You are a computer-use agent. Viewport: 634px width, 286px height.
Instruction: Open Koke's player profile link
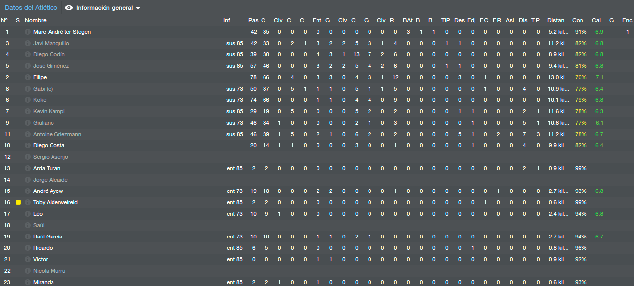coord(40,100)
